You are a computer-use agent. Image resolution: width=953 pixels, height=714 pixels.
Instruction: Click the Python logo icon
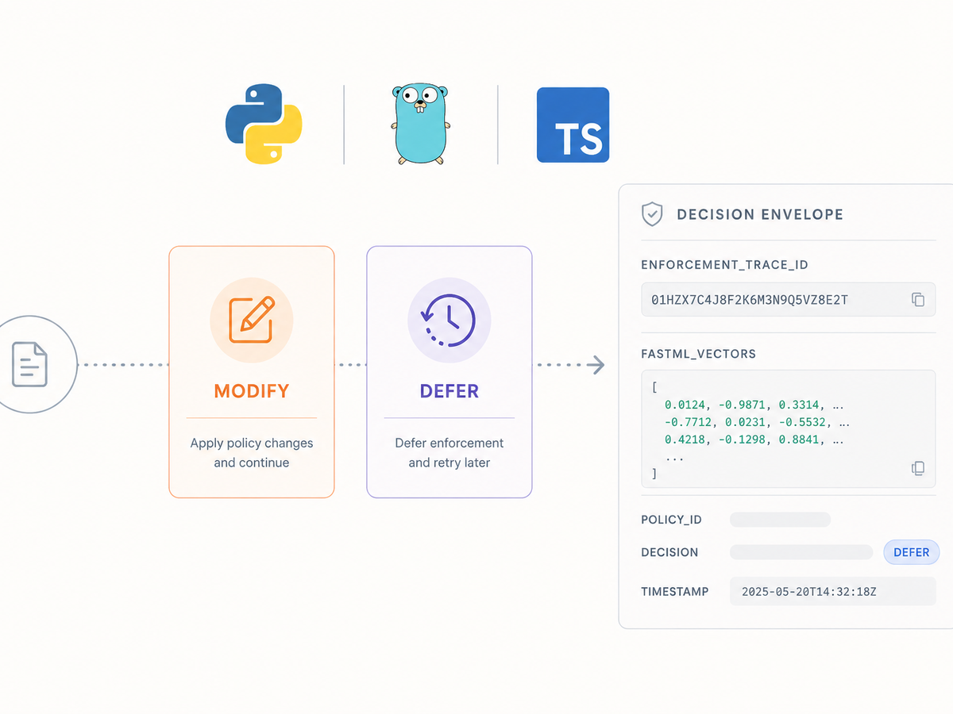point(264,125)
